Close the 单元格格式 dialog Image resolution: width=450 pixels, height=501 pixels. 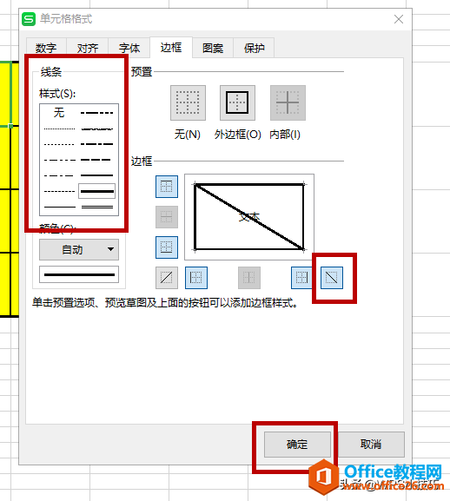pos(398,19)
